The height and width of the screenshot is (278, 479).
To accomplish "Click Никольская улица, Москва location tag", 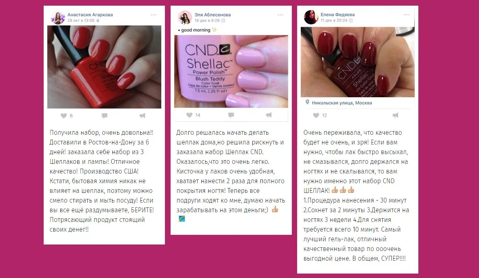I will tap(342, 103).
